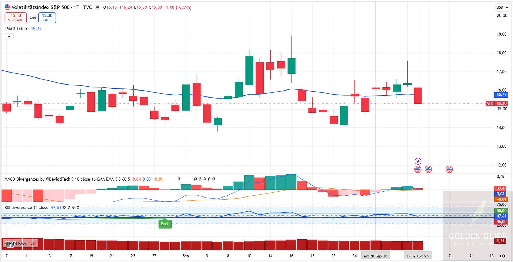Click the purple lightning bolt icon
The image size is (513, 262).
pos(418,161)
